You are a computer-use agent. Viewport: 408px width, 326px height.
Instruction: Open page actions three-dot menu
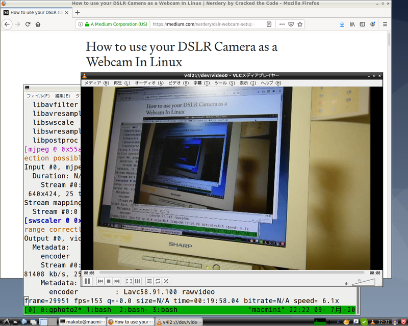click(x=282, y=24)
